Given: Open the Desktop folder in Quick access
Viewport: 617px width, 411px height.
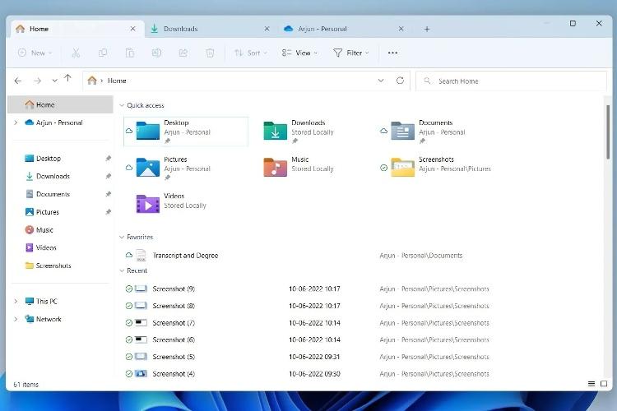Looking at the screenshot, I should pos(186,132).
